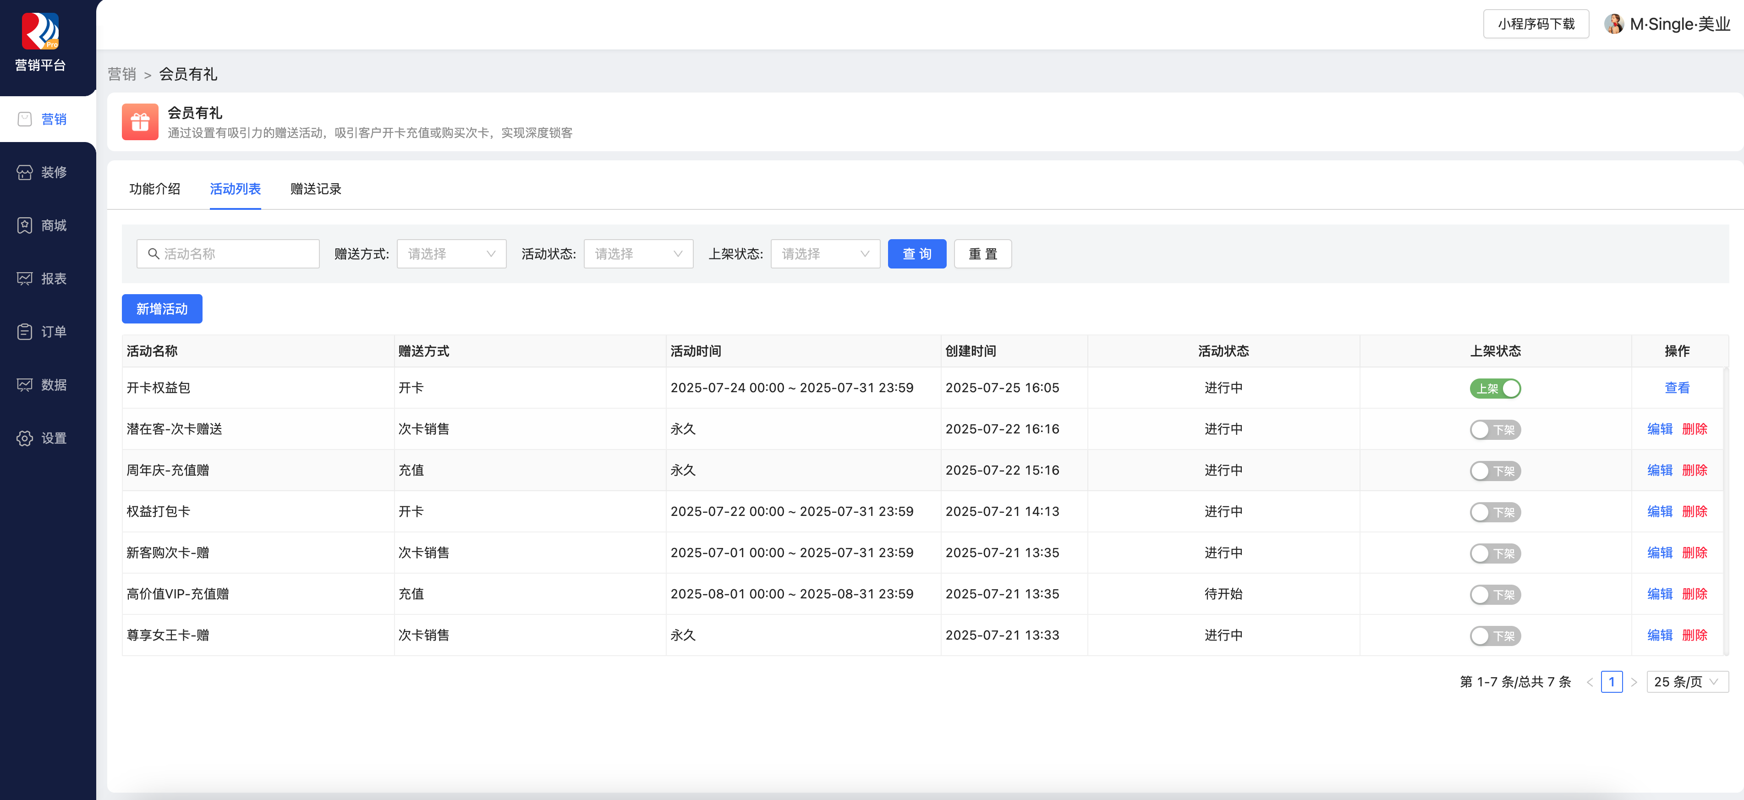Expand the 赠送方式 dropdown

[x=451, y=254]
